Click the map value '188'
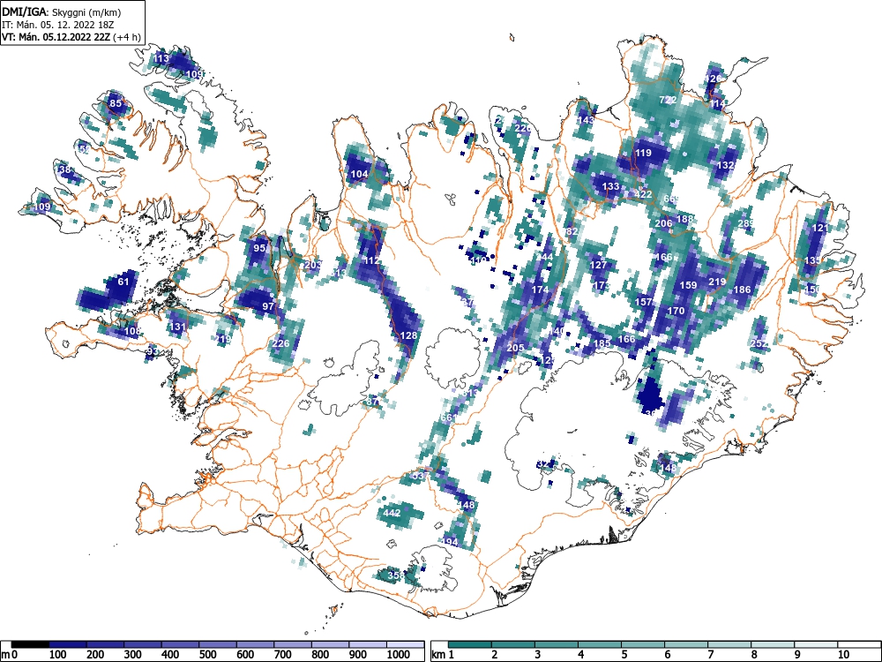 [684, 219]
